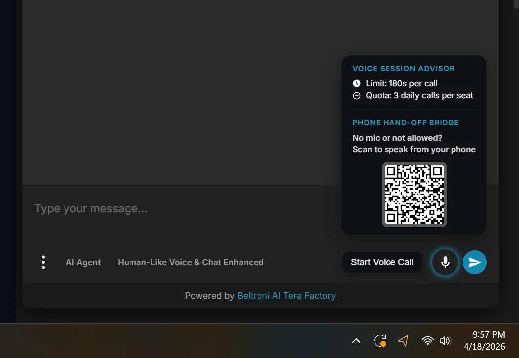
Task: Click the clock icon beside call limit
Action: pos(356,83)
